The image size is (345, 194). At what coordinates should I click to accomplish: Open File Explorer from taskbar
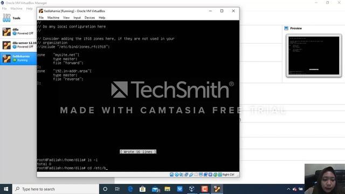click(168, 189)
